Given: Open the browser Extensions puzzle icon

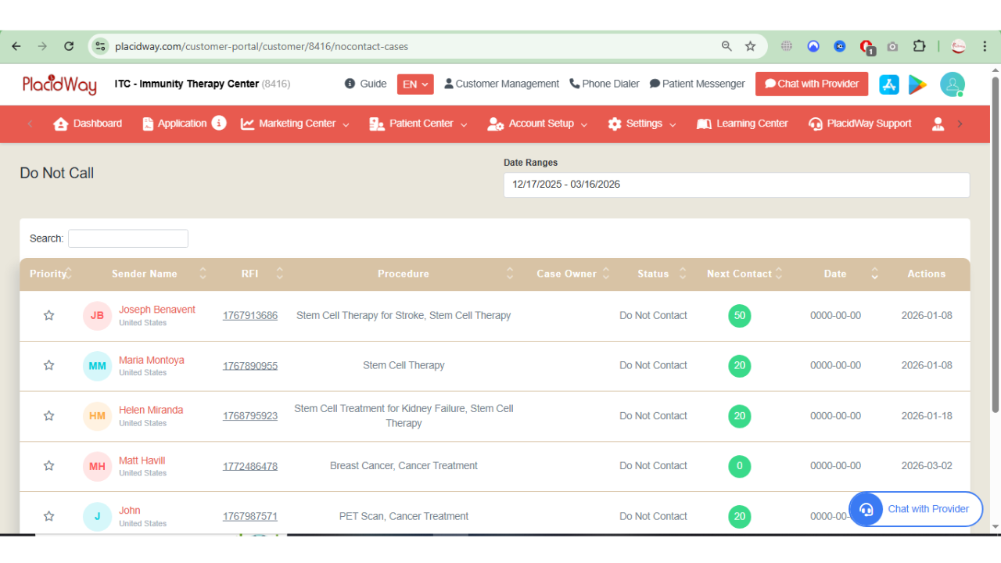Looking at the screenshot, I should tap(919, 46).
